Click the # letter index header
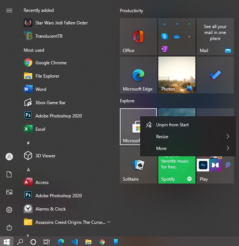 [x=28, y=143]
